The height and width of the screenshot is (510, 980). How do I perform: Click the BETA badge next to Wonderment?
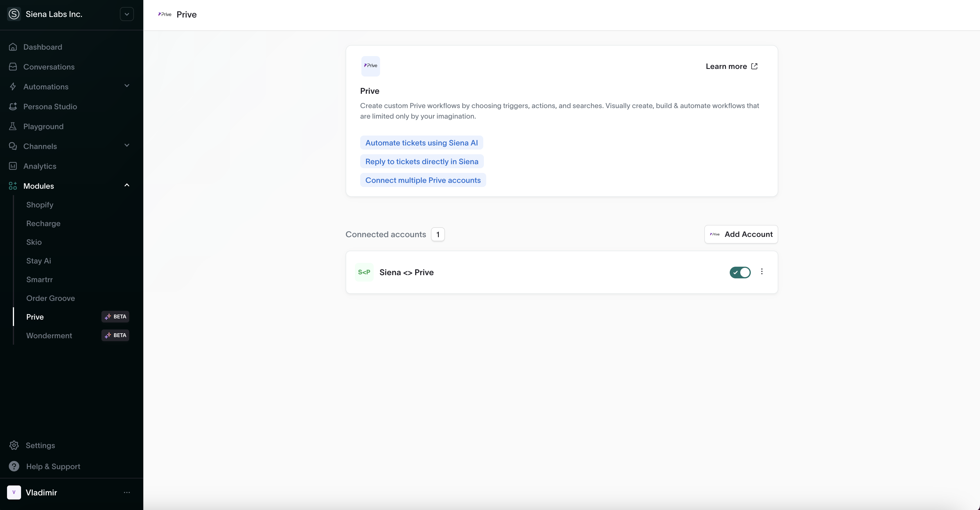[115, 335]
